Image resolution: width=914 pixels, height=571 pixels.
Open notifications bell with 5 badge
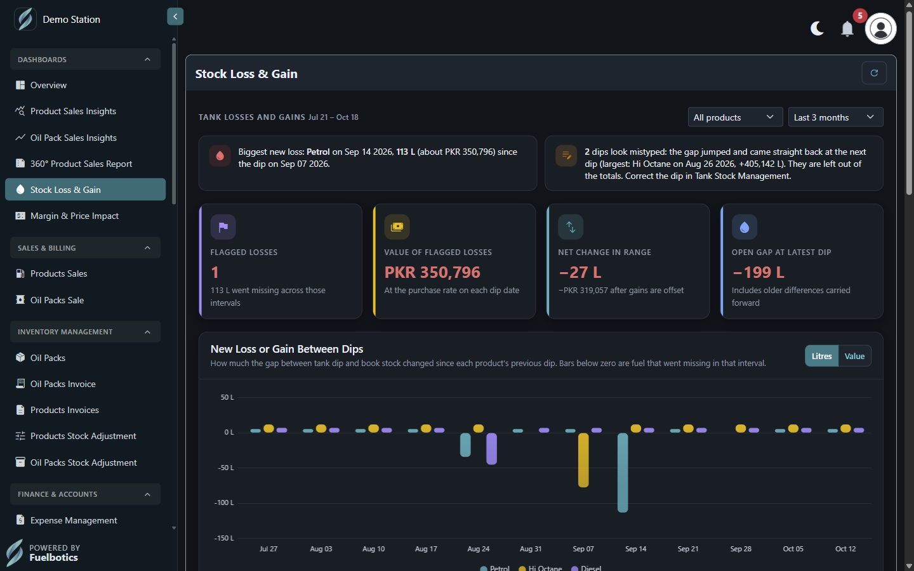pos(847,29)
